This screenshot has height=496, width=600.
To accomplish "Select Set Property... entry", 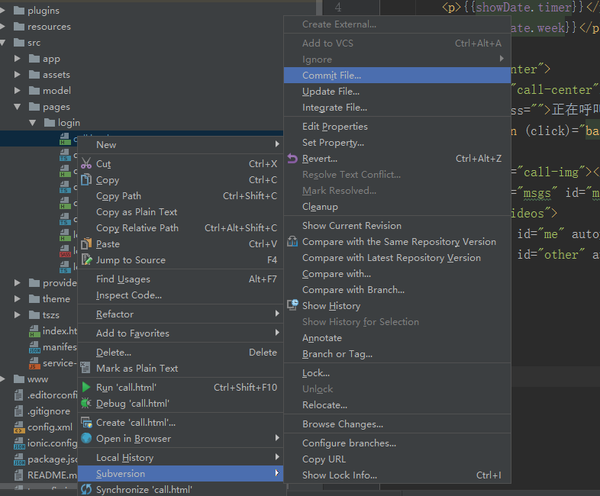I will point(397,142).
